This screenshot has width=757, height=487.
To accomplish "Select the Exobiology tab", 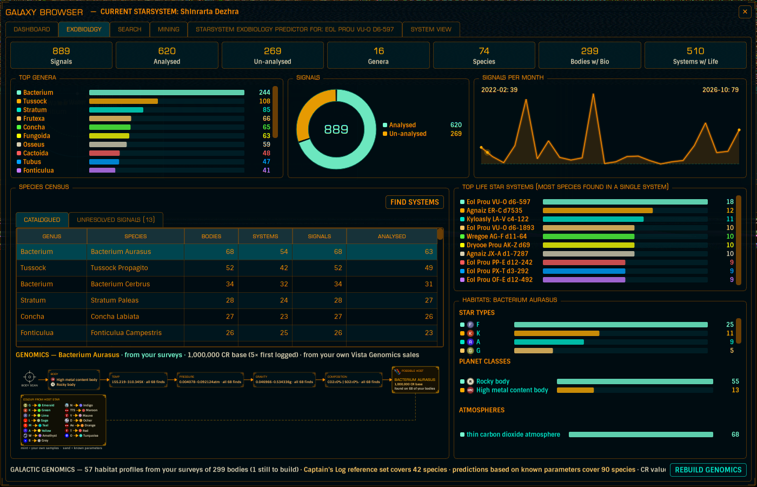I will point(84,29).
